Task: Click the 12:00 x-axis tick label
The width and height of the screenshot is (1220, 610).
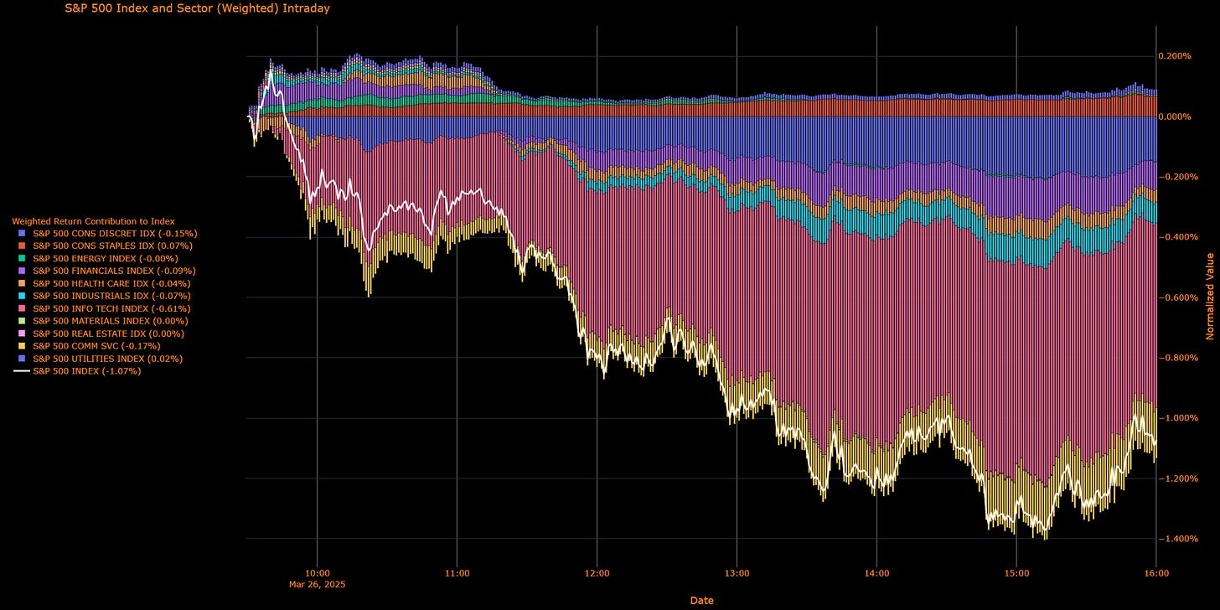Action: [597, 574]
